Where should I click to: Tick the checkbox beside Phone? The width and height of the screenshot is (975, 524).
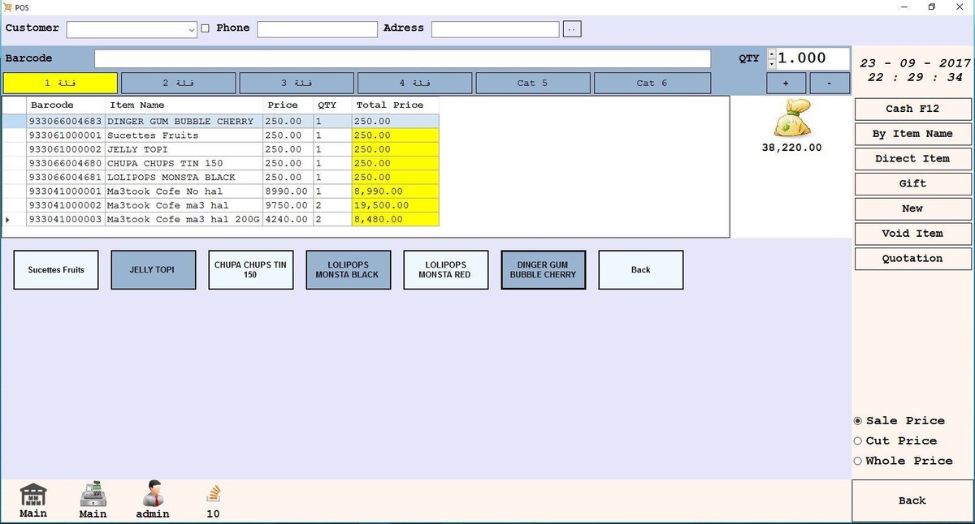[205, 28]
